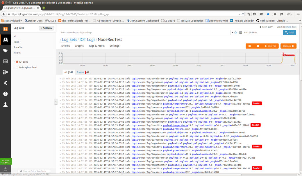Click the dashboard bar-chart sidebar icon

click(5, 61)
